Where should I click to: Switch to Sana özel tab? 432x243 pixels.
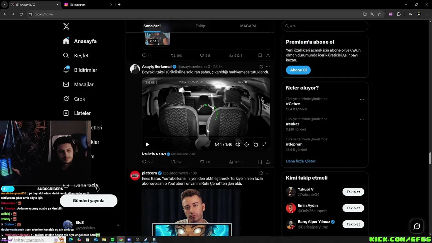152,26
